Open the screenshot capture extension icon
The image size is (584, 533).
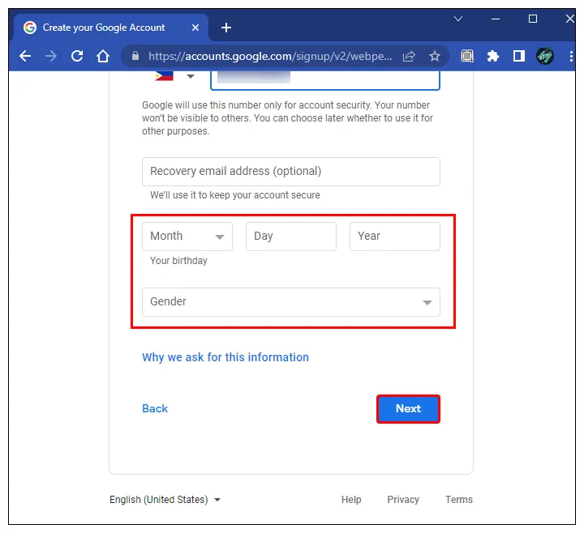(x=467, y=56)
